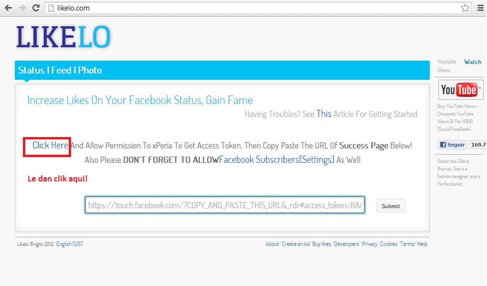Open the 'This' getting started article link

tap(324, 114)
